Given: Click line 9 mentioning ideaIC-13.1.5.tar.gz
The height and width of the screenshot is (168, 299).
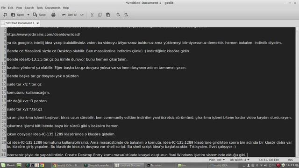Looking at the screenshot, I should [67, 59].
